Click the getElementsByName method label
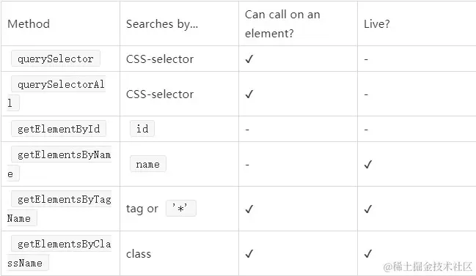The image size is (476, 276). point(59,164)
